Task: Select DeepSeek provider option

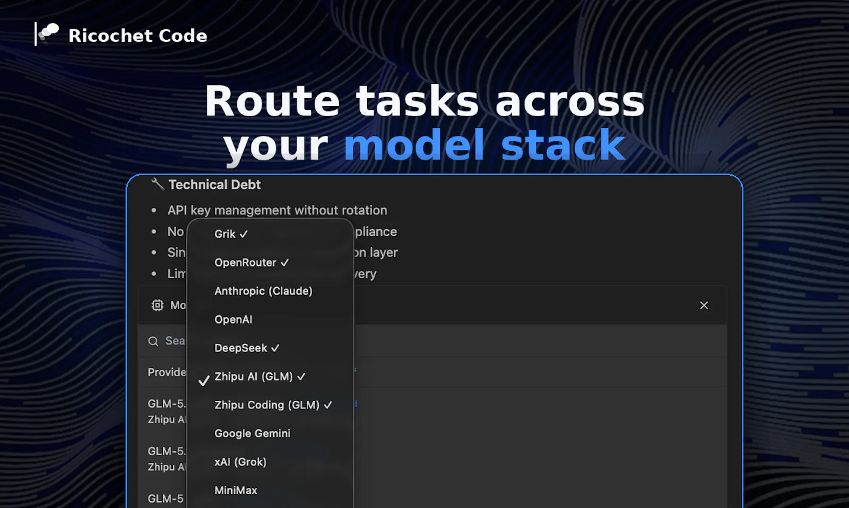Action: coord(270,348)
